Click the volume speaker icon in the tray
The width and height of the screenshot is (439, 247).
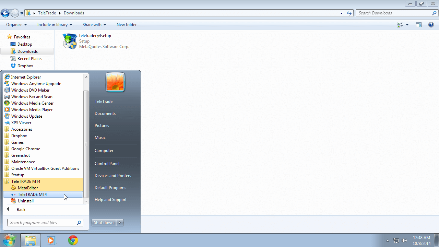click(x=404, y=240)
